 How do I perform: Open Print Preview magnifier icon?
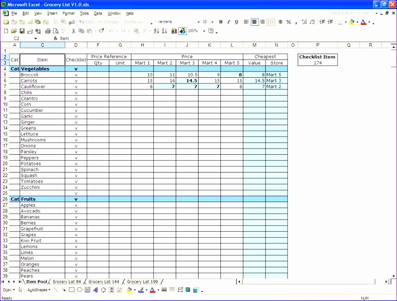[x=56, y=31]
